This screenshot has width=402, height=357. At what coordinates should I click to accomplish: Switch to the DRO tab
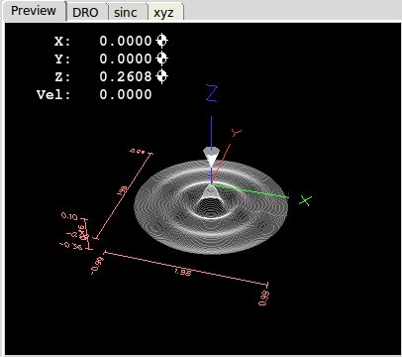(86, 13)
